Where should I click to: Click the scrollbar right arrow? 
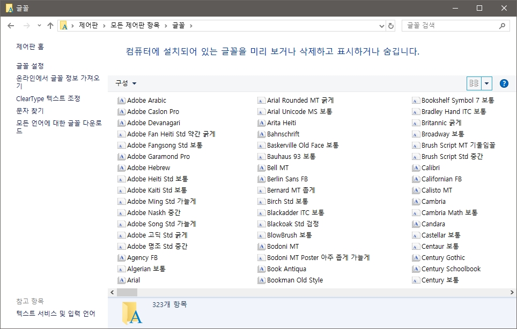pyautogui.click(x=512, y=292)
